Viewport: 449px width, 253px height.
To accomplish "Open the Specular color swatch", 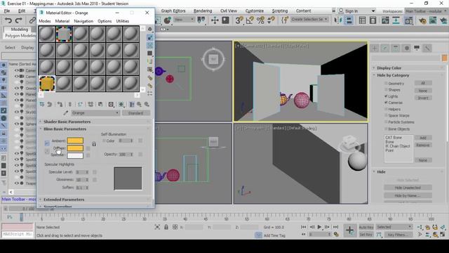I will (x=75, y=155).
